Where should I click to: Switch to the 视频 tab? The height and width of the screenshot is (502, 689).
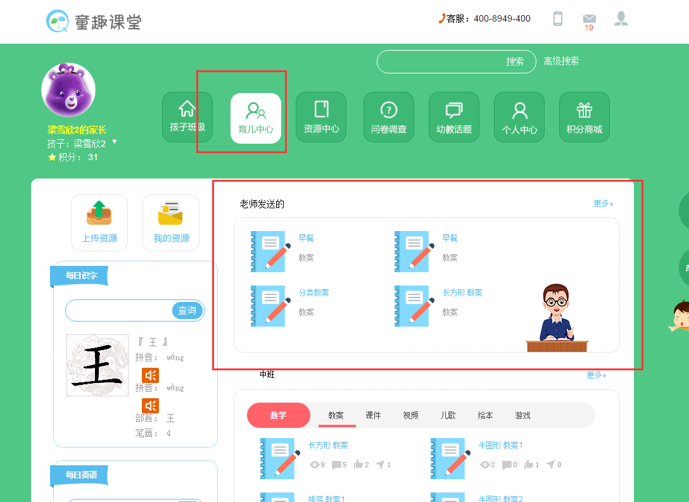pyautogui.click(x=411, y=415)
